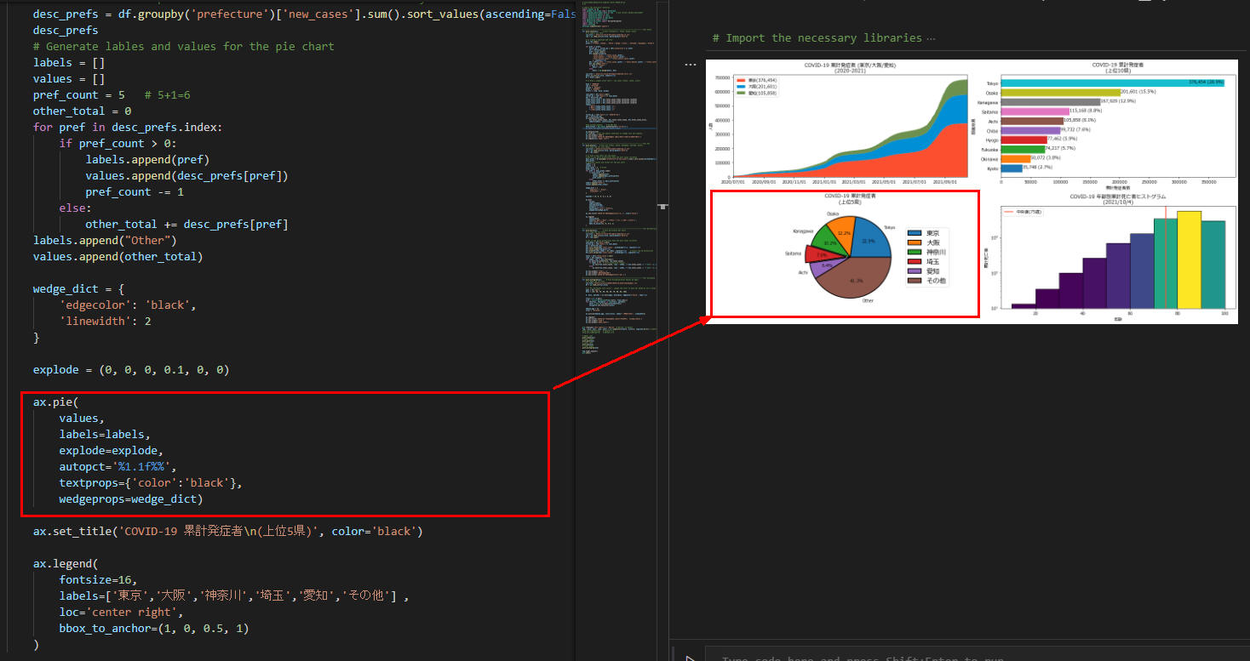Click the "bbox_to_anchor=(1, 0, 0.5, 1)" line
The width and height of the screenshot is (1250, 661).
(x=154, y=628)
